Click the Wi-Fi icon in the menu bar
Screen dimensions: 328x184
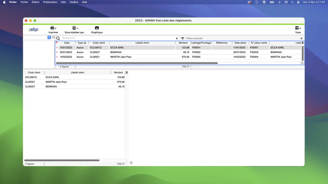pos(279,2)
